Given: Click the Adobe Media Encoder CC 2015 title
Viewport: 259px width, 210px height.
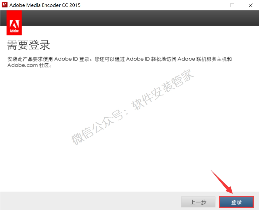Looking at the screenshot, I should [45, 5].
